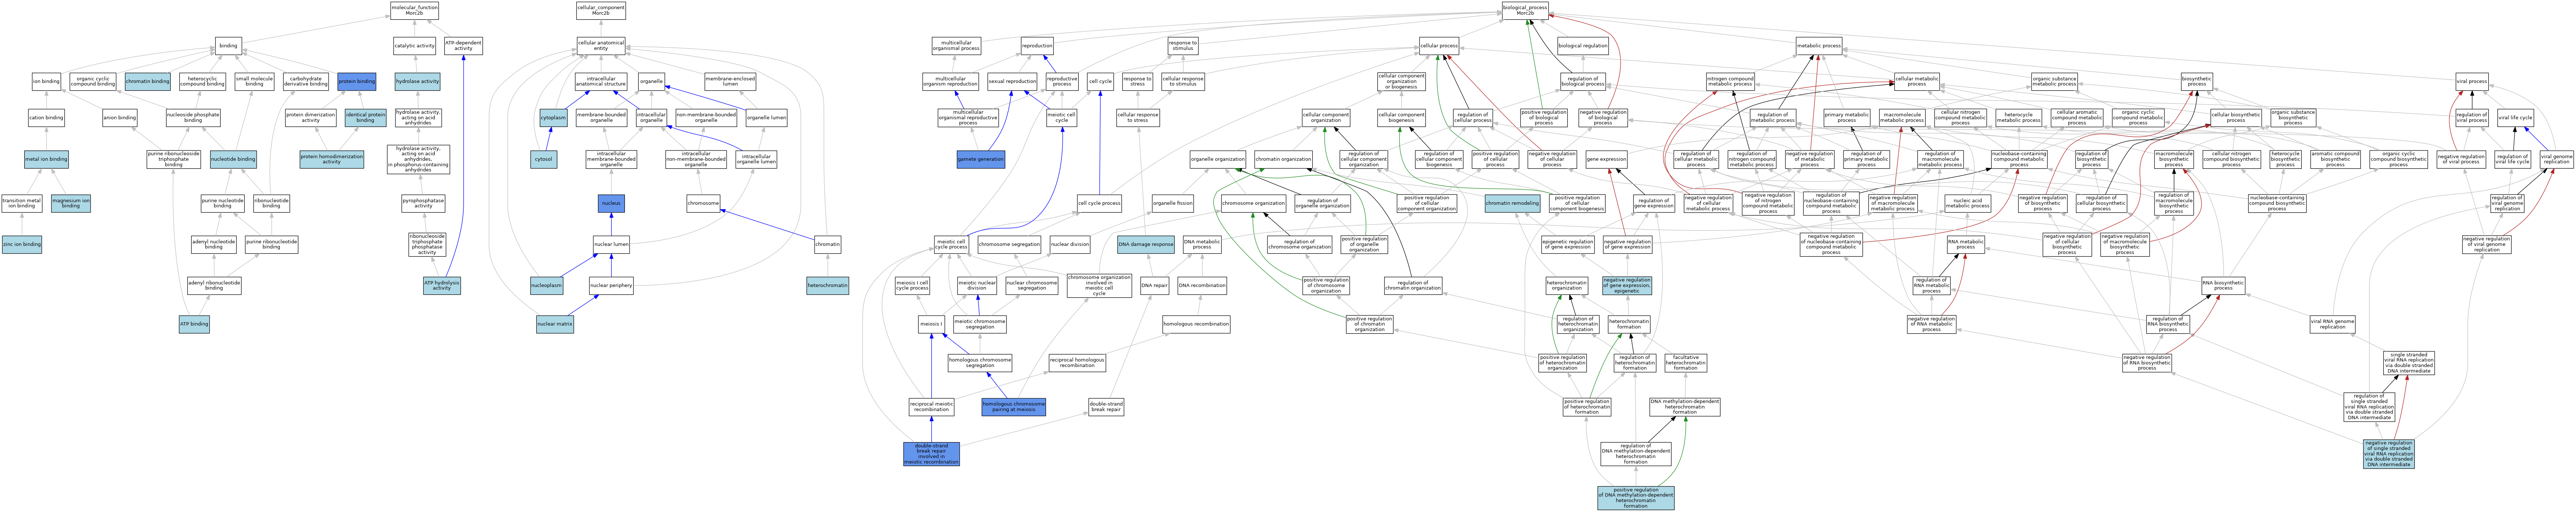Click the 'biological regulation' node
The height and width of the screenshot is (512, 2576).
[x=1583, y=46]
